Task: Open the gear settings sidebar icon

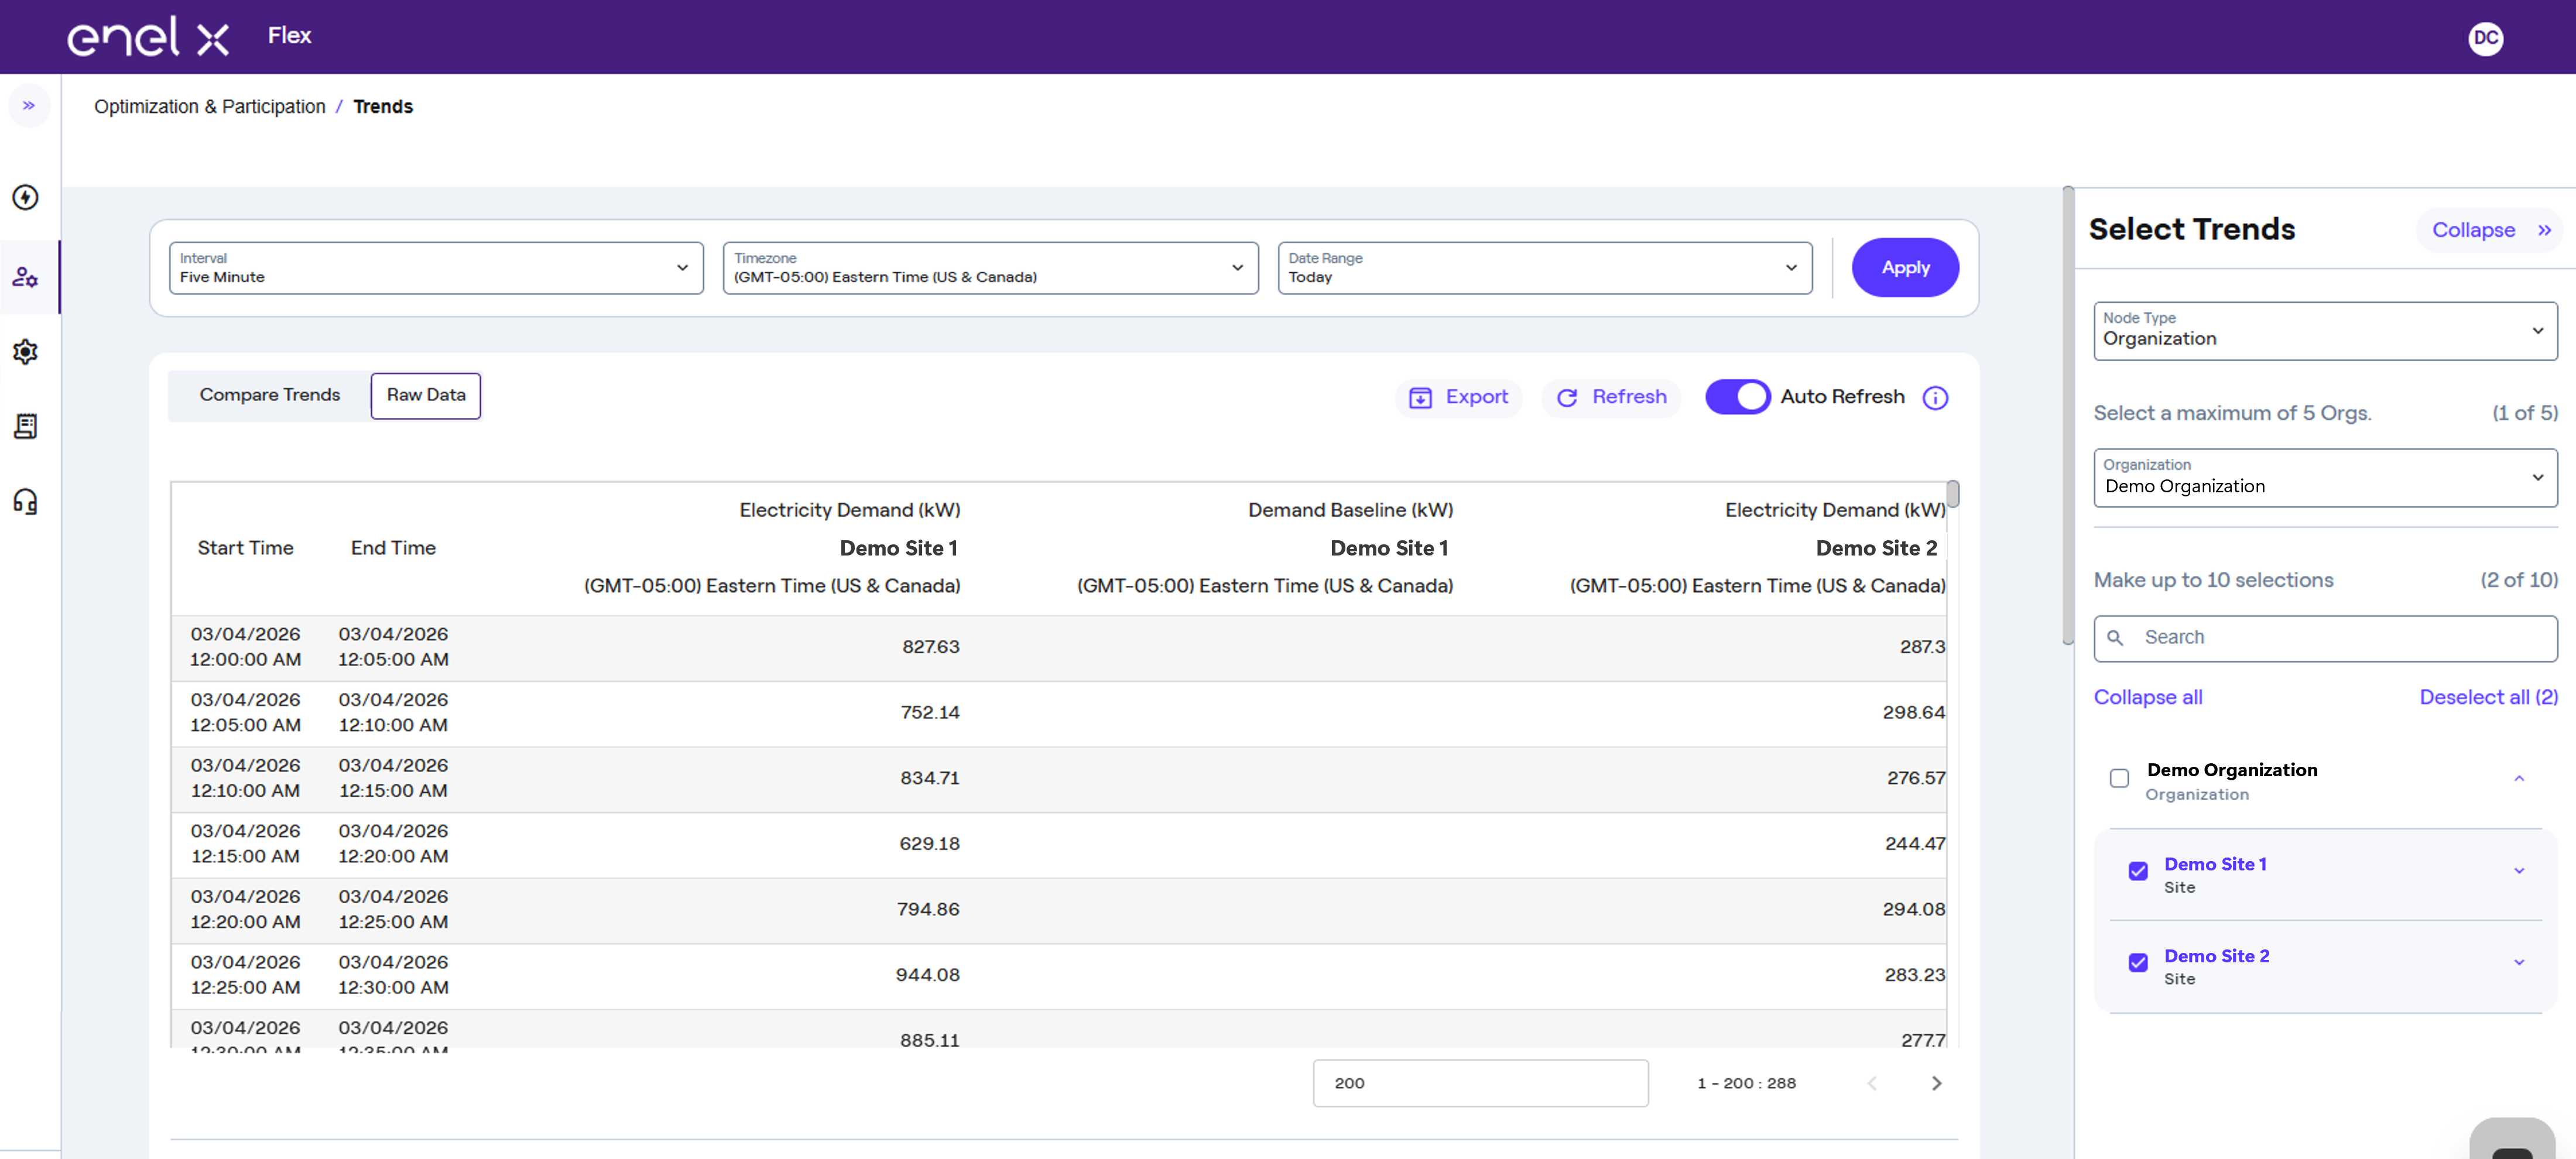Action: tap(26, 352)
